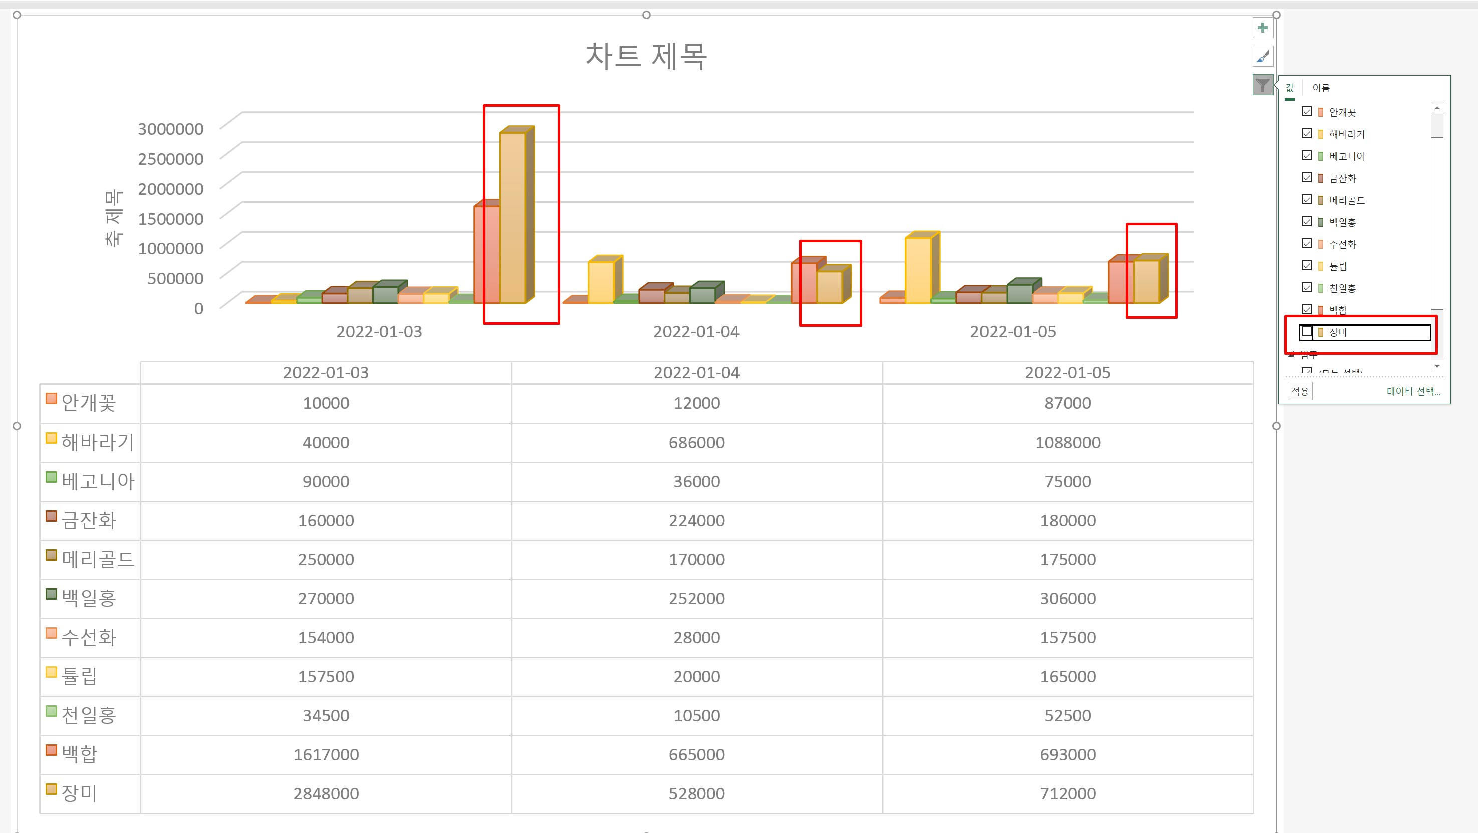Uncheck the 메리골드 series checkbox

point(1307,200)
